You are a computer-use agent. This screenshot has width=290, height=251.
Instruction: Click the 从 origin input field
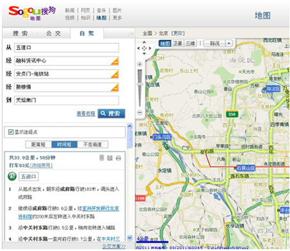point(66,48)
